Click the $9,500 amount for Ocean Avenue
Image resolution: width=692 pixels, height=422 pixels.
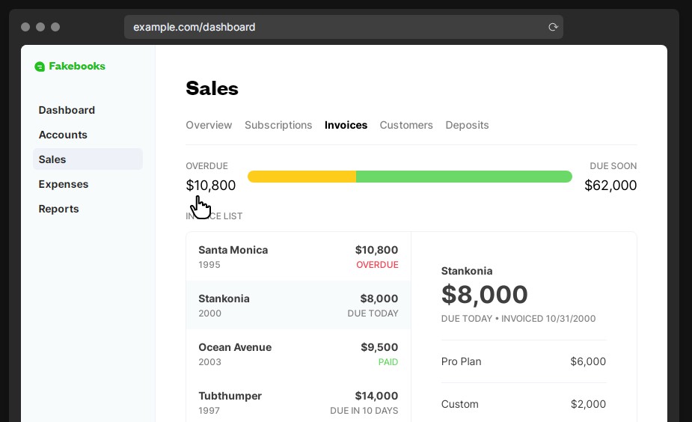click(x=379, y=347)
